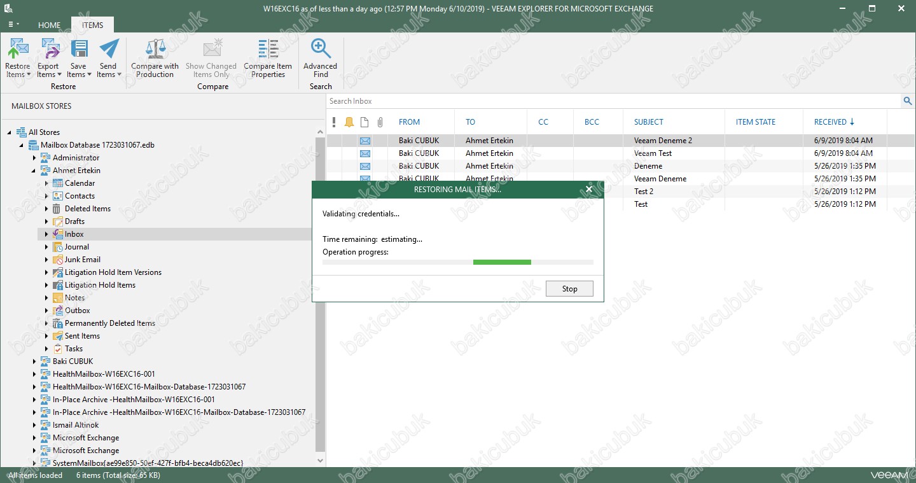Select the SystemMailbox{ae99e850...} entry
This screenshot has height=483, width=916.
(x=148, y=463)
